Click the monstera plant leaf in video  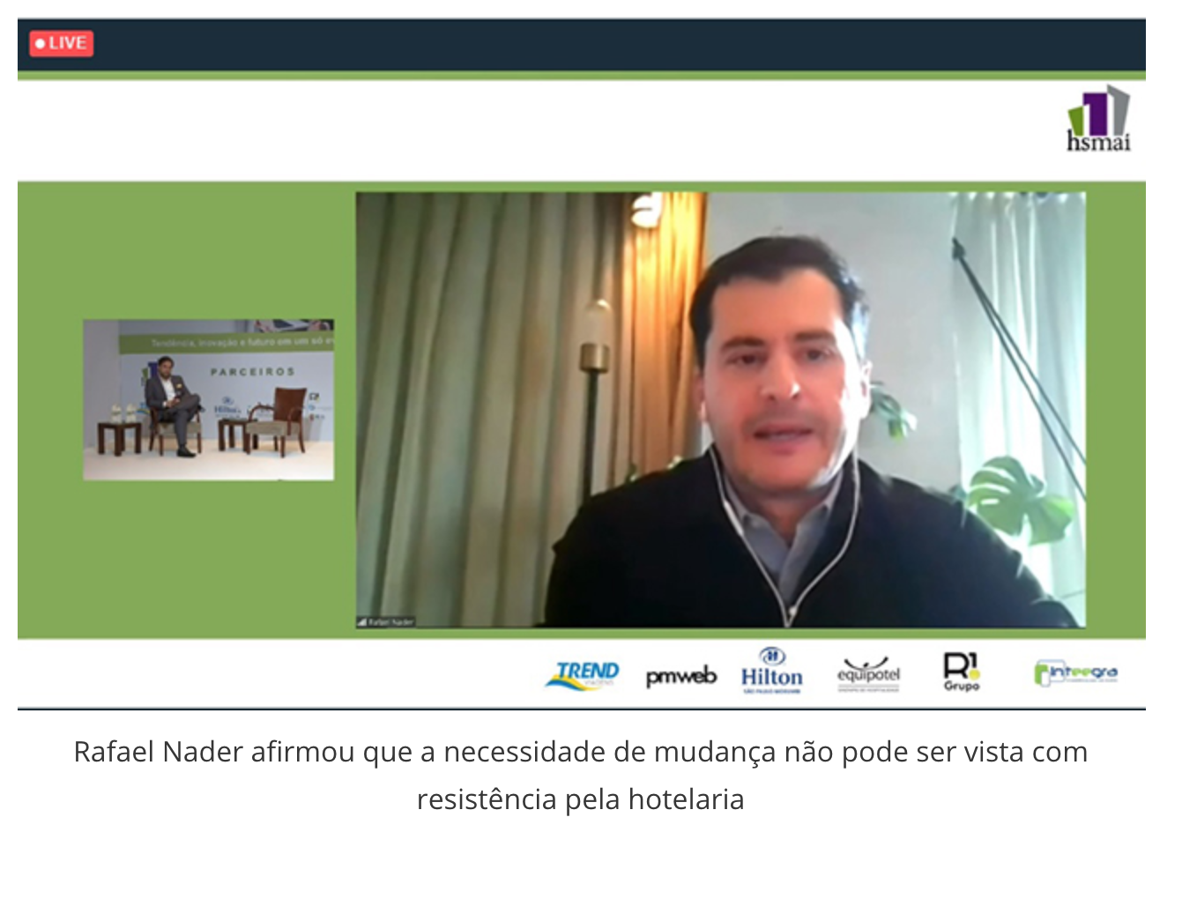click(x=1014, y=495)
